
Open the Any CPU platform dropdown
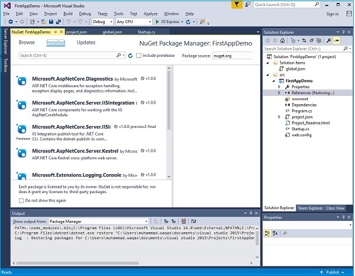(x=134, y=21)
